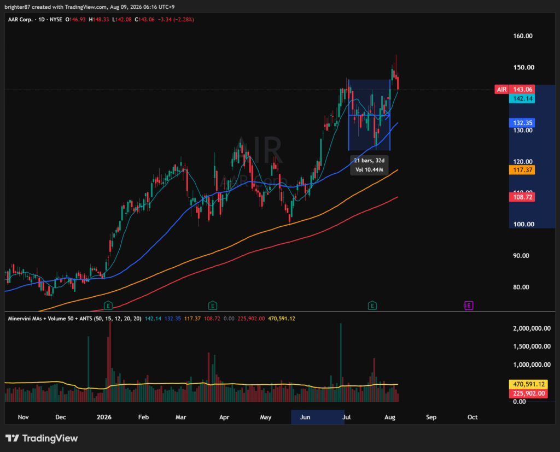Click the Nov label on time axis
This screenshot has height=452, width=560.
(23, 417)
